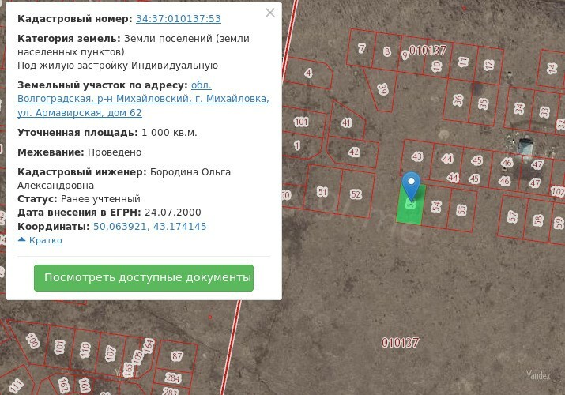The width and height of the screenshot is (565, 395).
Task: Click parcel labeled 43 on the map
Action: click(x=417, y=156)
